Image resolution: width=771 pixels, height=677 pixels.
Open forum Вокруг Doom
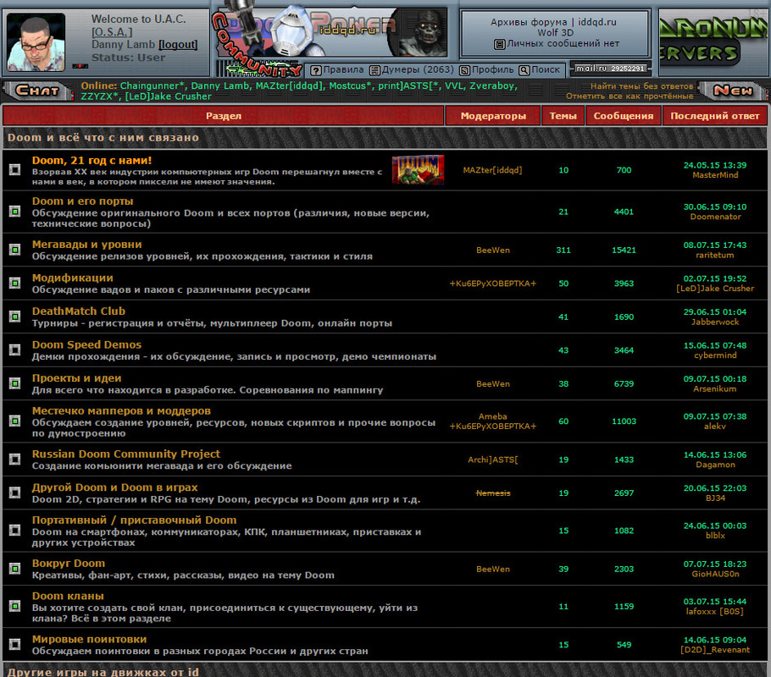pyautogui.click(x=69, y=563)
